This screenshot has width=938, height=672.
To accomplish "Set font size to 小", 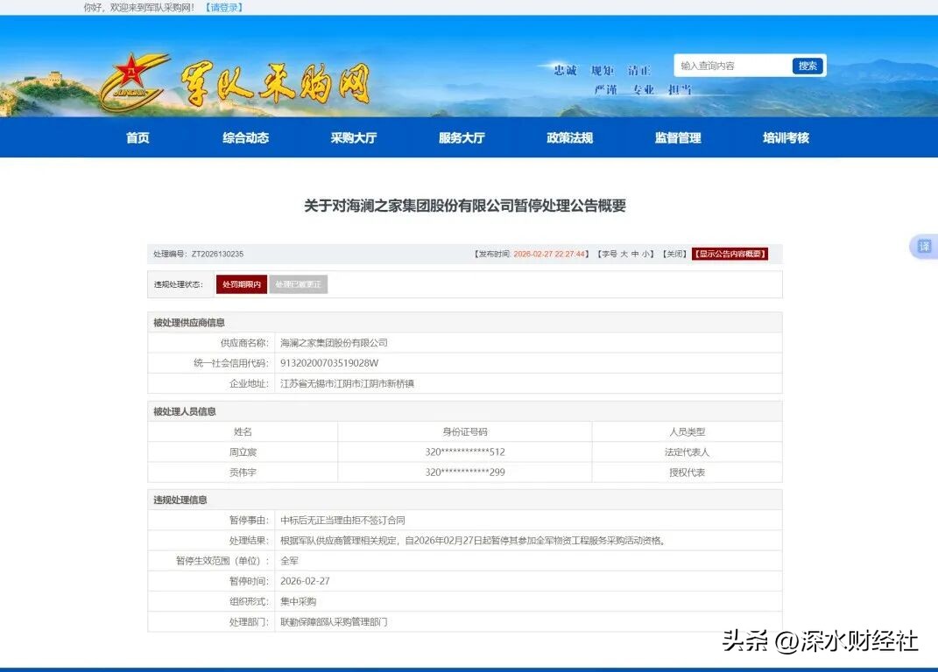I will pos(645,254).
